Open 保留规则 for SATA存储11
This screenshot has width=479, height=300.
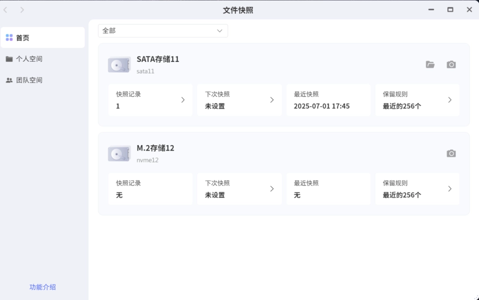417,100
